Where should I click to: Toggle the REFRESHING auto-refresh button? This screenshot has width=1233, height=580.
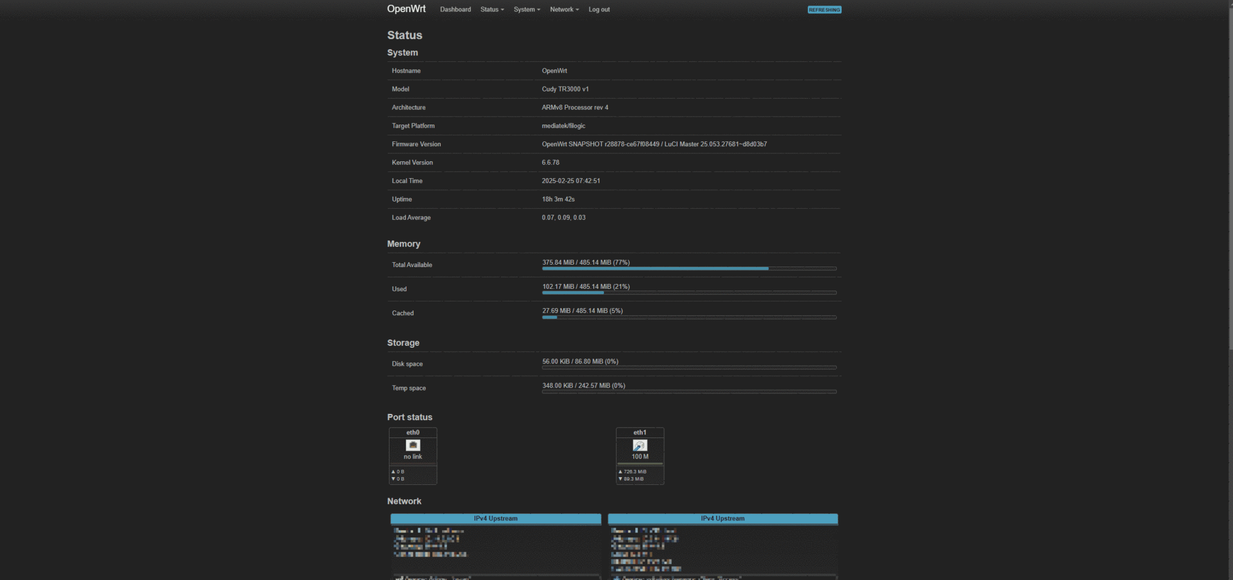coord(824,9)
